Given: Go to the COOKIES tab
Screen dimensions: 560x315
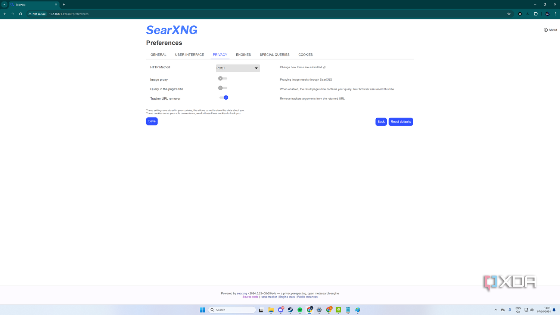Looking at the screenshot, I should point(305,54).
